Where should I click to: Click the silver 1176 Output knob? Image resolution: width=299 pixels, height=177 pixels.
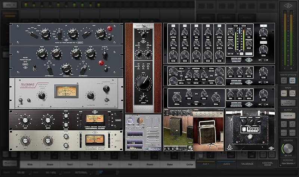pyautogui.click(x=48, y=141)
